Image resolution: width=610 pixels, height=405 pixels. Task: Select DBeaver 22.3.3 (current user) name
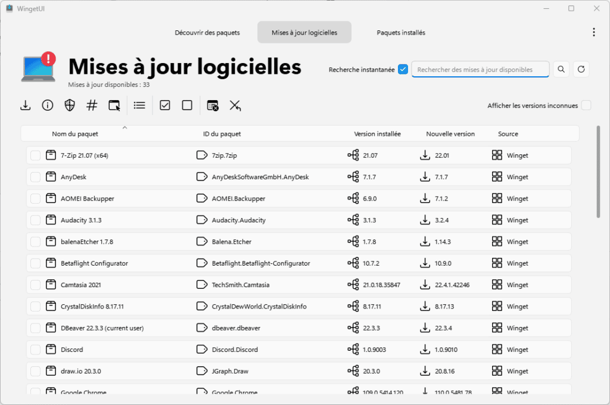tap(102, 328)
